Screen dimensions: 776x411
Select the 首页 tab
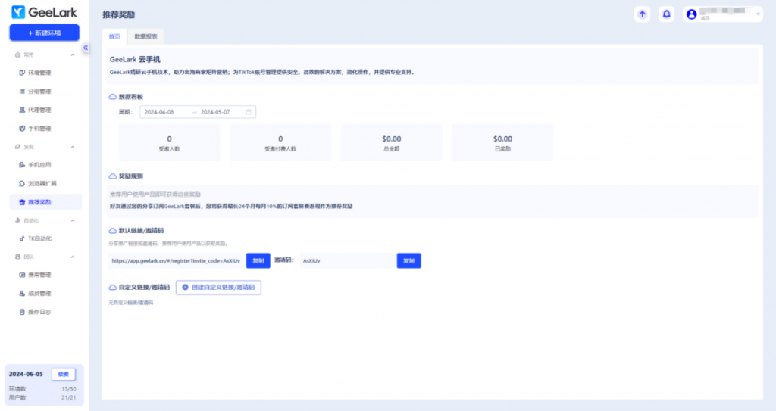pos(114,36)
